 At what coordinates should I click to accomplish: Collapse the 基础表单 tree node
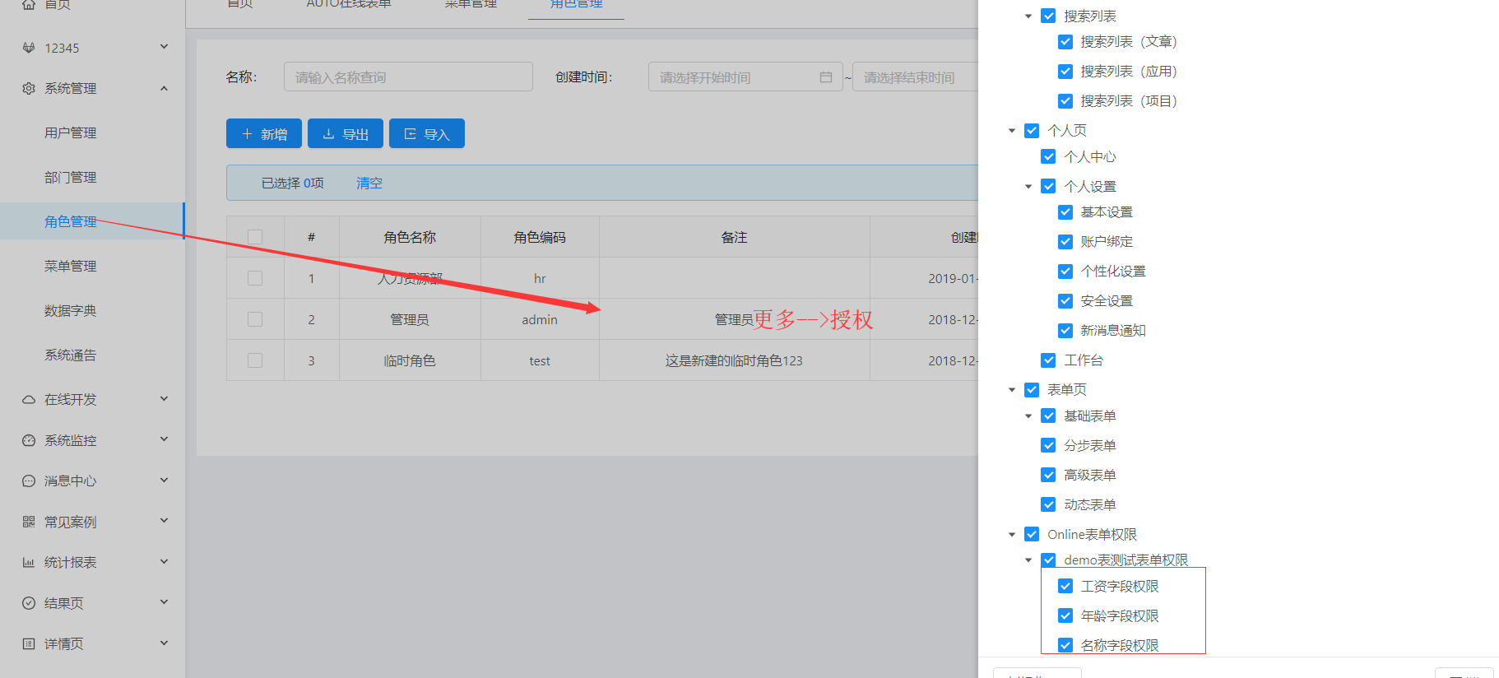[x=1028, y=416]
